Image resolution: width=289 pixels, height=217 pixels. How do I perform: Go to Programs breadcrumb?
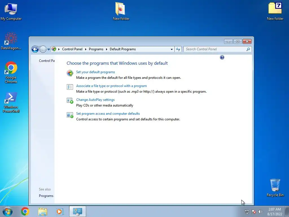(96, 49)
